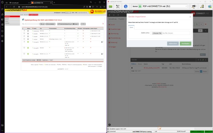Image resolution: width=213 pixels, height=133 pixels.
Task: Click the top browser sidebar logo icon
Action: coord(2,2)
